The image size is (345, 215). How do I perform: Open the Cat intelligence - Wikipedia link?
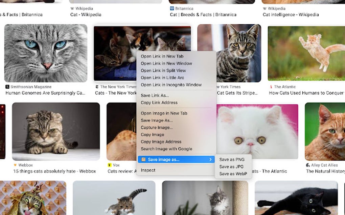point(290,14)
